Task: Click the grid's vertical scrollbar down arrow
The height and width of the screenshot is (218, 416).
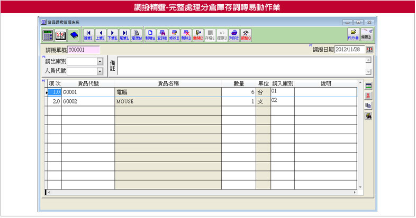Action: pyautogui.click(x=360, y=186)
